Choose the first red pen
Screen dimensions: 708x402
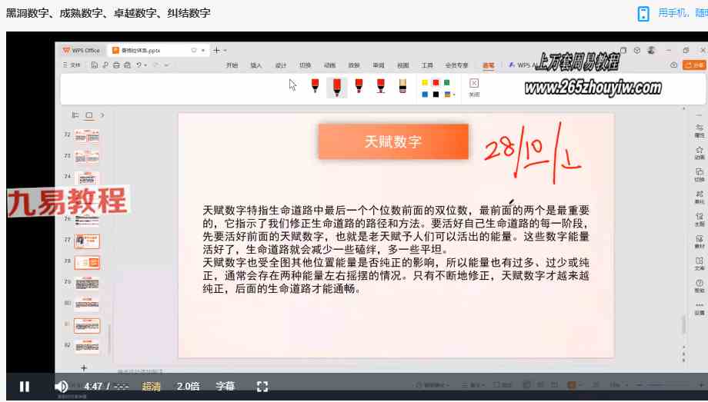(315, 86)
